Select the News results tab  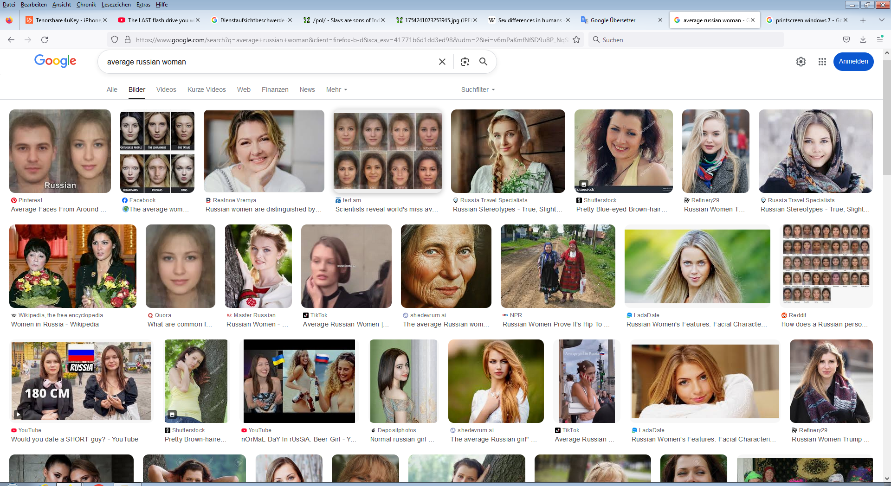pyautogui.click(x=307, y=90)
